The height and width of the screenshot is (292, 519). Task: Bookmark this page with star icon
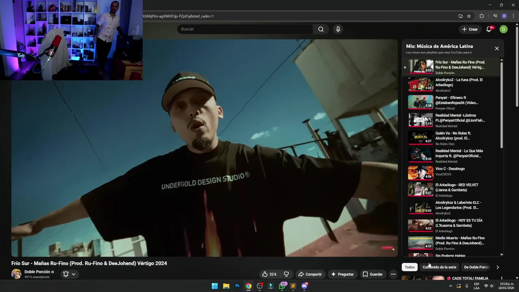[469, 16]
